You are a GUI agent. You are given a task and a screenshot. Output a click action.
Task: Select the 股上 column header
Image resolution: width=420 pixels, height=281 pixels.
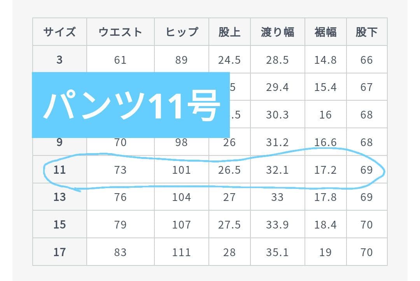pyautogui.click(x=229, y=32)
